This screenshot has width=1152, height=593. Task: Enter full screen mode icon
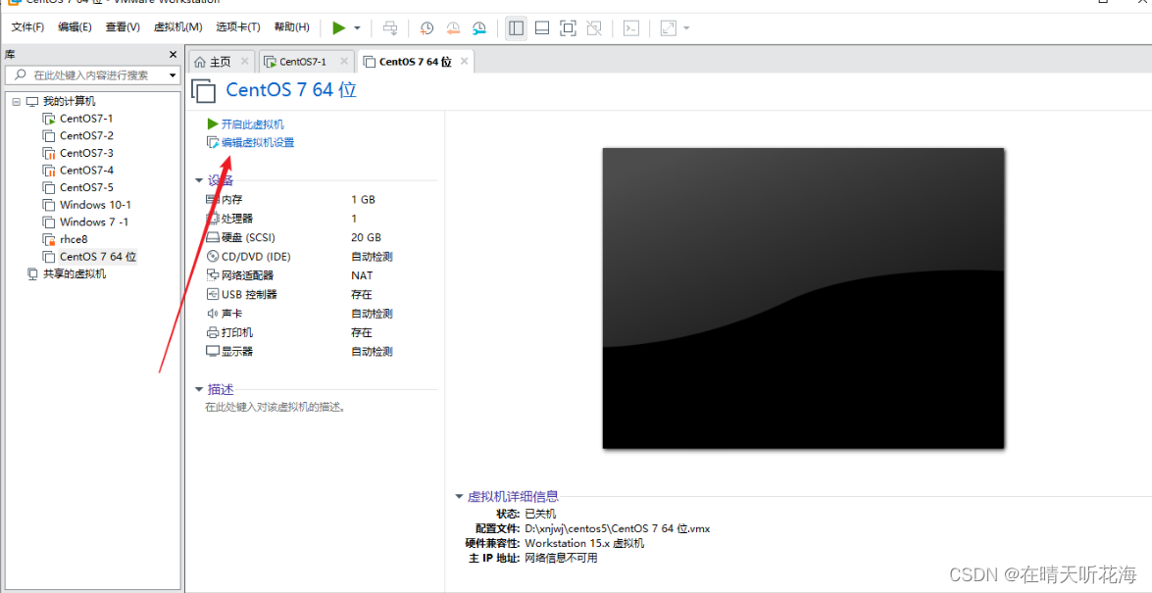pyautogui.click(x=568, y=27)
